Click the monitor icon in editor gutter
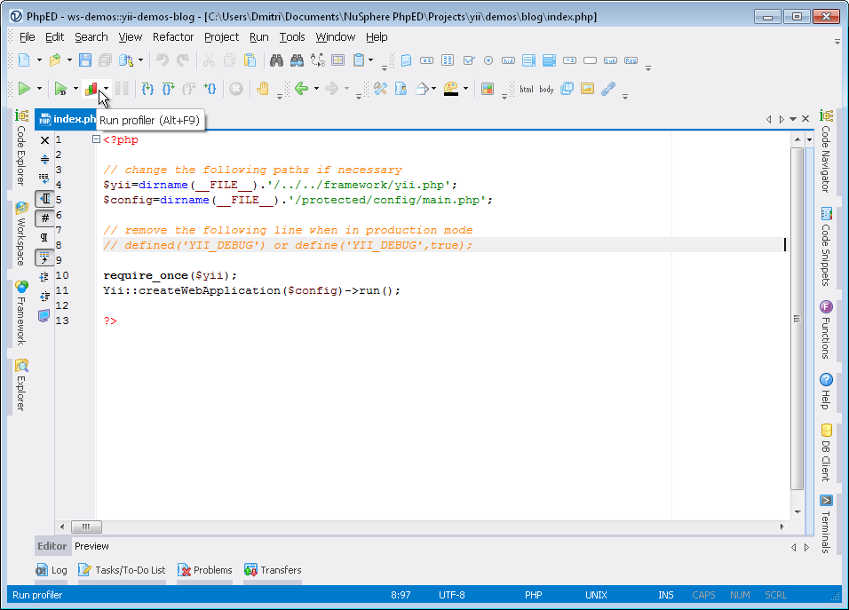Screen dimensions: 849x610 coord(44,315)
